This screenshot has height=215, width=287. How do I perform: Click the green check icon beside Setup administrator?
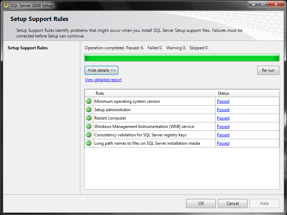(x=88, y=109)
